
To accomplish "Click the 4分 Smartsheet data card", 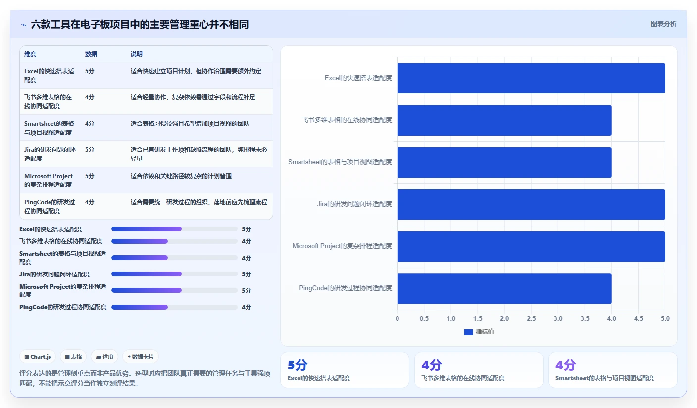I will (x=613, y=370).
